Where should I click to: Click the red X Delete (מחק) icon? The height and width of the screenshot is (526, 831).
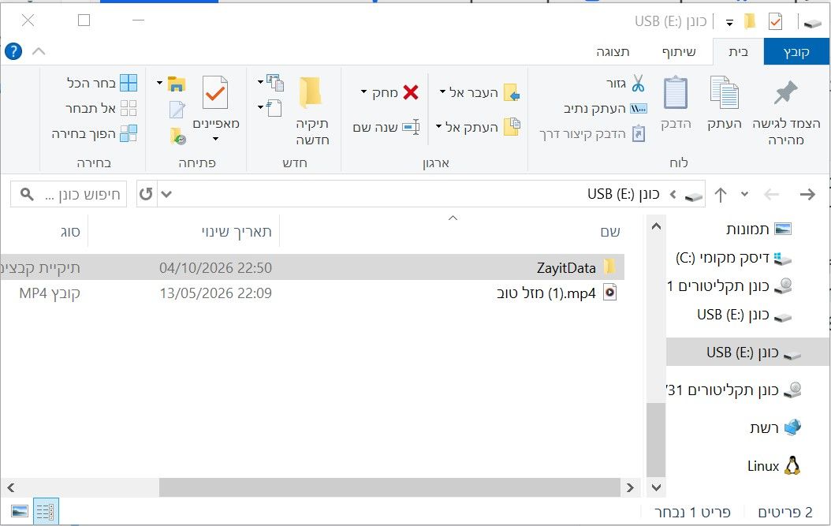click(411, 92)
